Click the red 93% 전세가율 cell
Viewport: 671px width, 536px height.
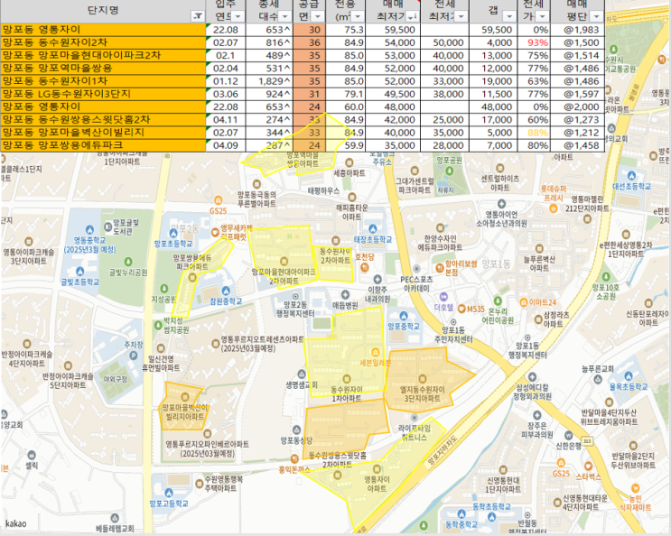click(x=534, y=42)
